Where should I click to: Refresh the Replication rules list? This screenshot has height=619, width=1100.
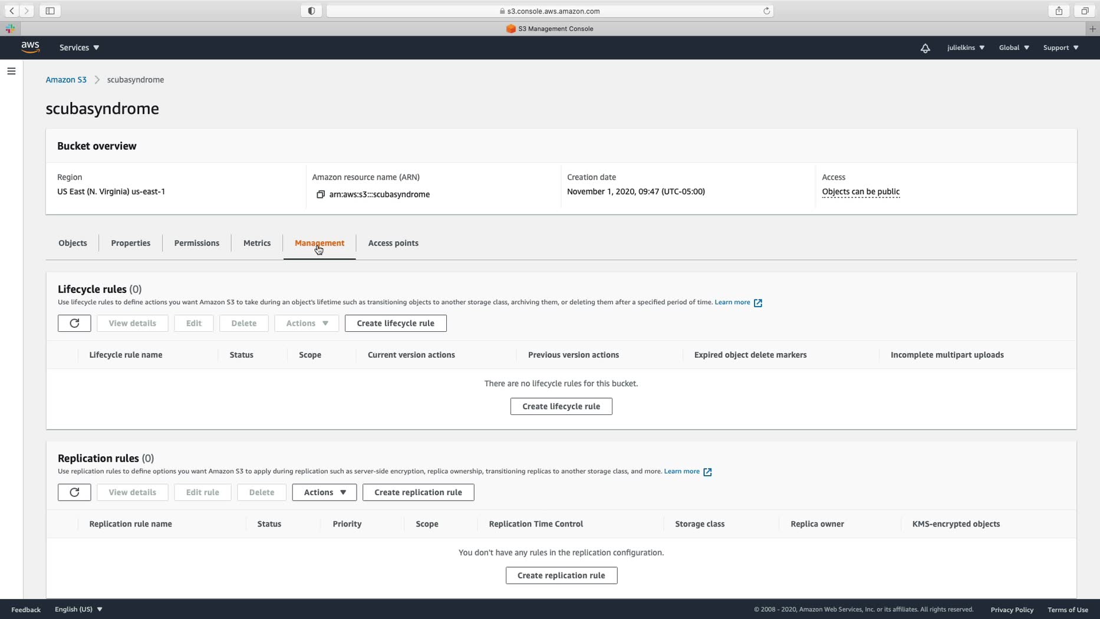tap(74, 492)
